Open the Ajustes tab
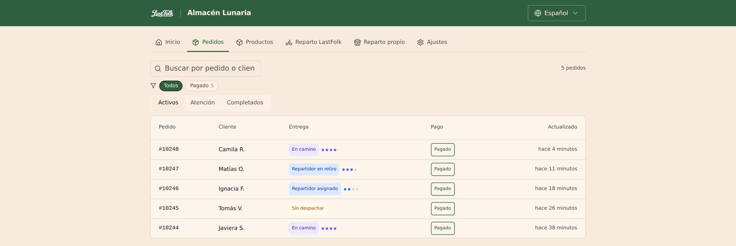The width and height of the screenshot is (736, 246). pyautogui.click(x=432, y=42)
